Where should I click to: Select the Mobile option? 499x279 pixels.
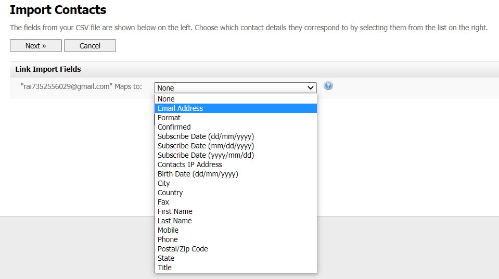pos(236,230)
